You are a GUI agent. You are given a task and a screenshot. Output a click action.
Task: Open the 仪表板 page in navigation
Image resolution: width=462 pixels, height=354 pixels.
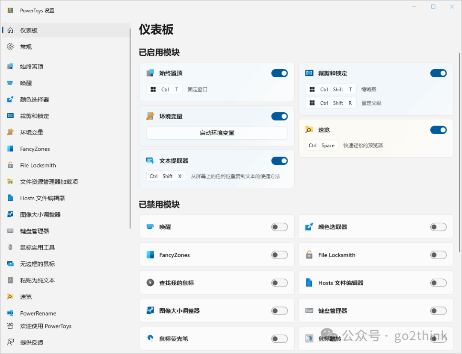click(66, 30)
